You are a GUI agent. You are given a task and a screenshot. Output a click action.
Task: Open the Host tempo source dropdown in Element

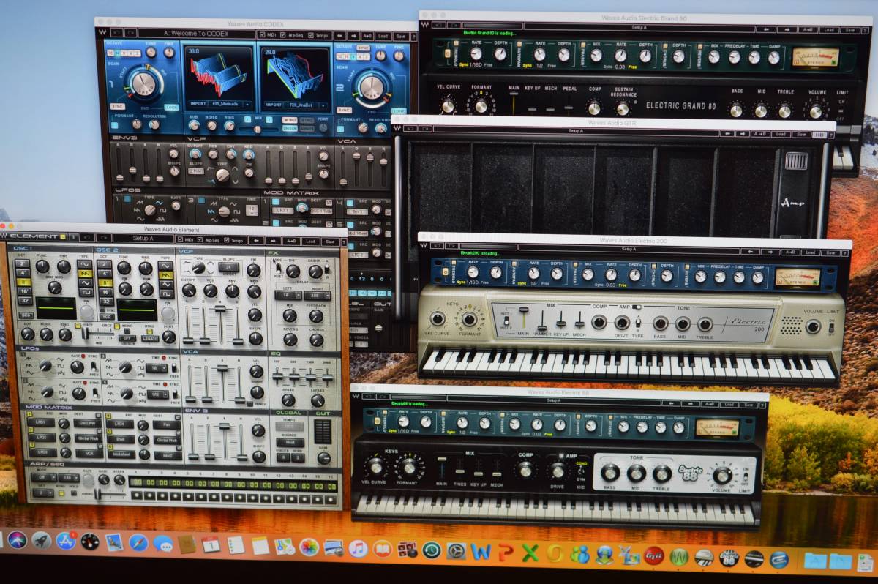290,442
